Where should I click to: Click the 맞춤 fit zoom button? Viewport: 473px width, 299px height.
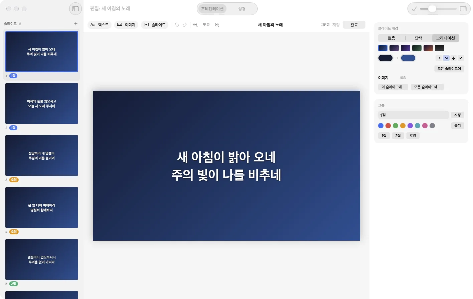pyautogui.click(x=206, y=25)
